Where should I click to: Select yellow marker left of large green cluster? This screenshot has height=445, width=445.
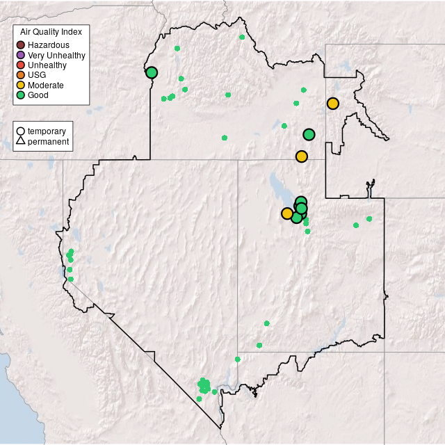coord(287,213)
